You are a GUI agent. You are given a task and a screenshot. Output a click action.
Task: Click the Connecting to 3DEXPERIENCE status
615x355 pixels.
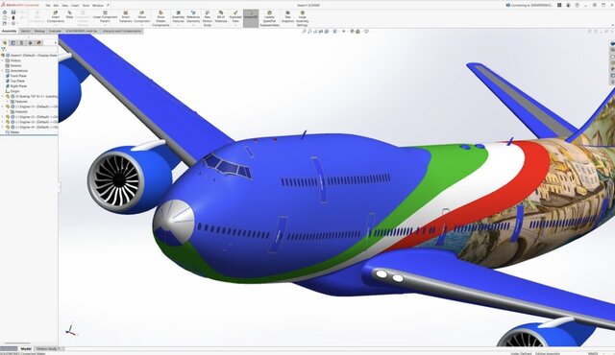coord(529,5)
